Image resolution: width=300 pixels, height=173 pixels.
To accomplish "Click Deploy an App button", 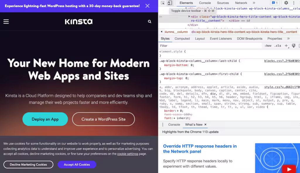I will click(45, 119).
